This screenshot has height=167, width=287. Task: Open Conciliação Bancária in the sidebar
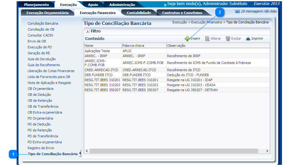click(43, 23)
